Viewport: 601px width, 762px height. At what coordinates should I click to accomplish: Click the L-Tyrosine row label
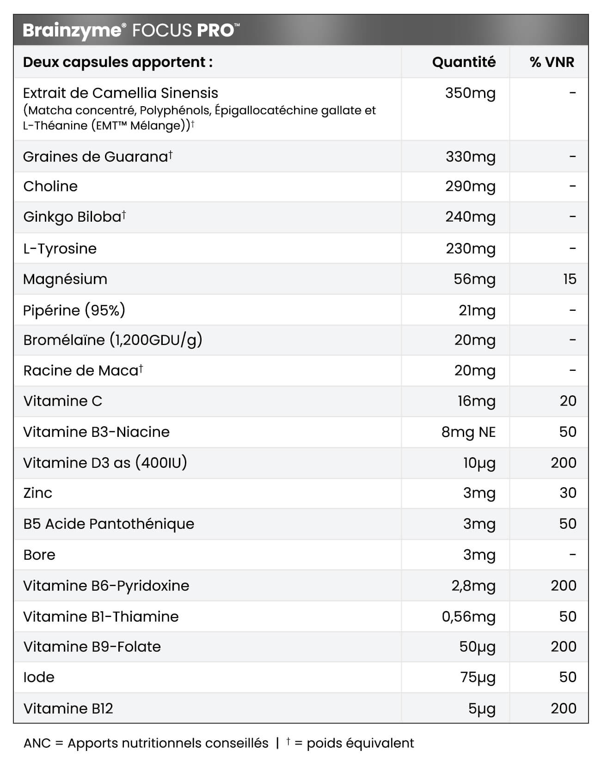point(60,248)
